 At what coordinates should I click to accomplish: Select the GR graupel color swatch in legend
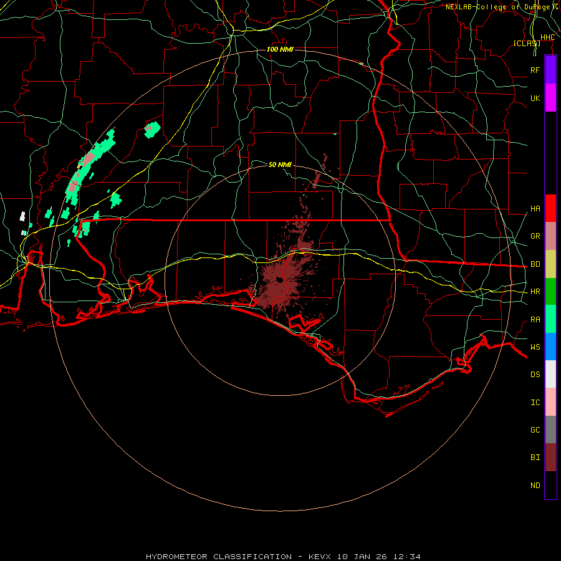point(550,236)
